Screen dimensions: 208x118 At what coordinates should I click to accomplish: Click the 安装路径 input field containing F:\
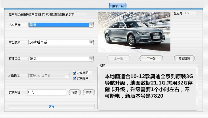[47, 92]
